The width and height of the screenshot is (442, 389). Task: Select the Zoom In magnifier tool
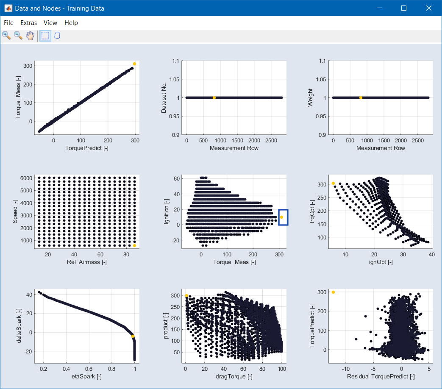tap(6, 36)
